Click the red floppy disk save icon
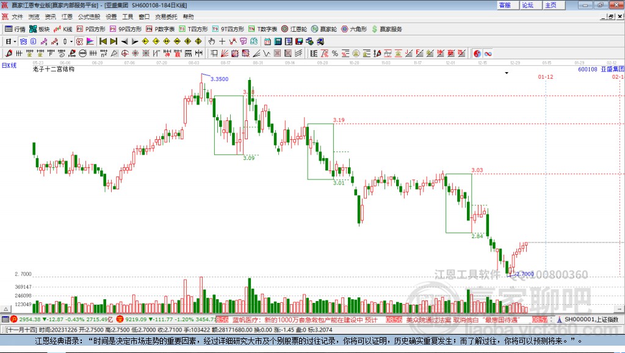Screen dimensions: 625x353 [299, 42]
